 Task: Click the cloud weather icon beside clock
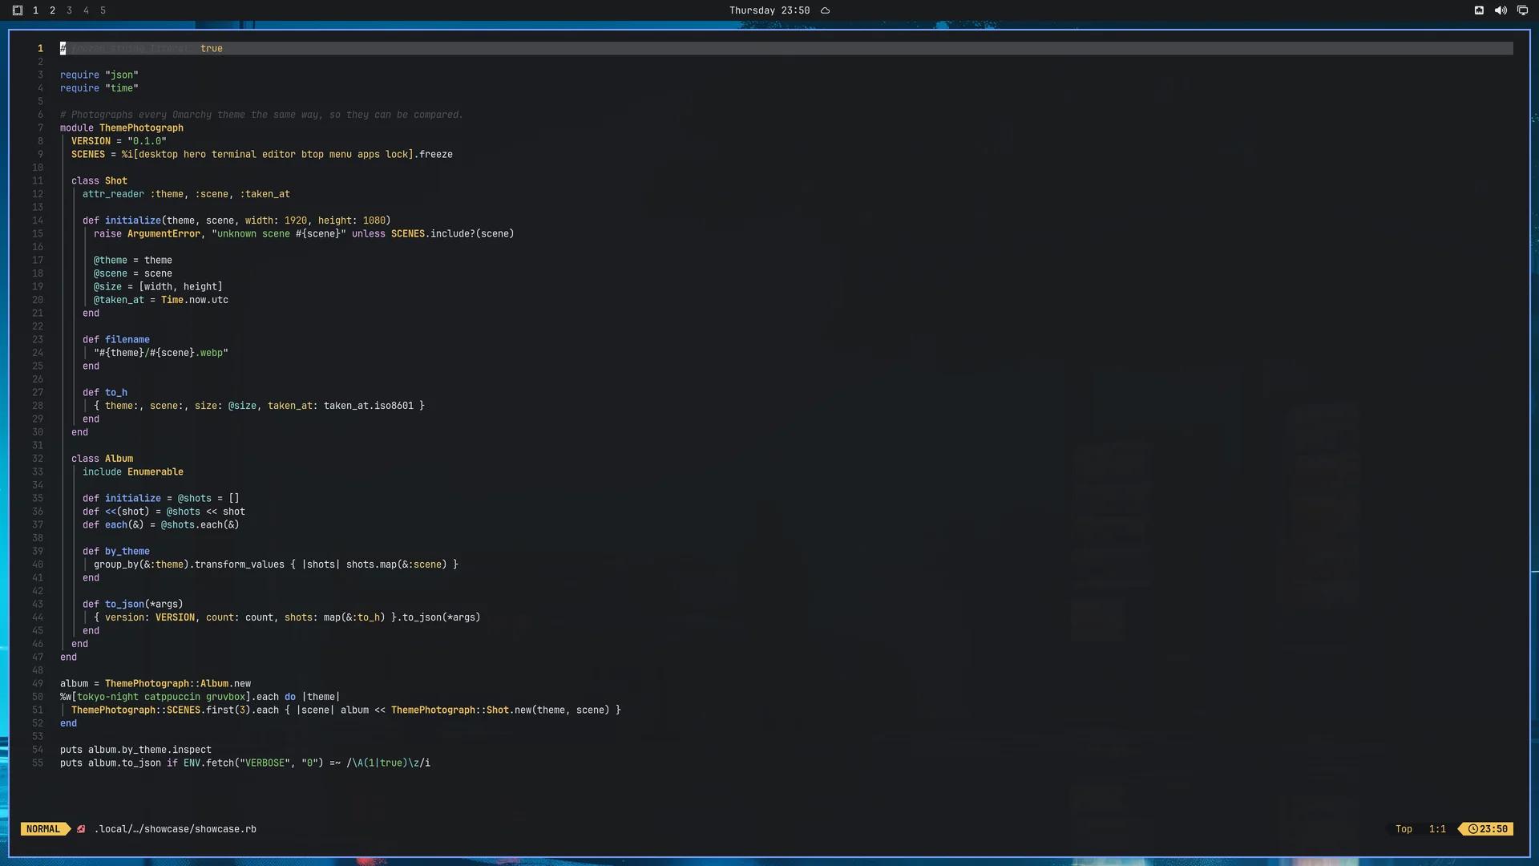825,10
